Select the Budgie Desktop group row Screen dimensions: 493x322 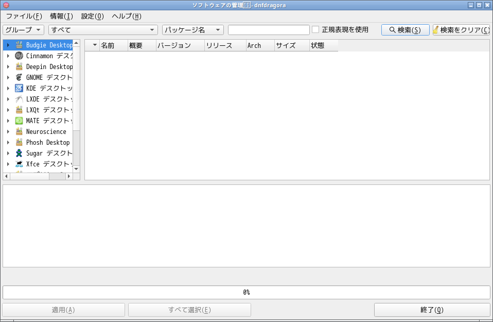click(x=38, y=45)
